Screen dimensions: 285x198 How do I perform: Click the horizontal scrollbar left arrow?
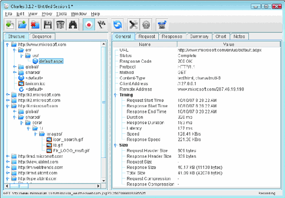(x=7, y=186)
